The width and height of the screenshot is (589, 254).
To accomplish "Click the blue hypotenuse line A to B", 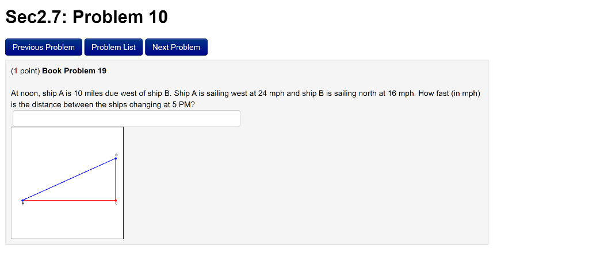I will (69, 179).
